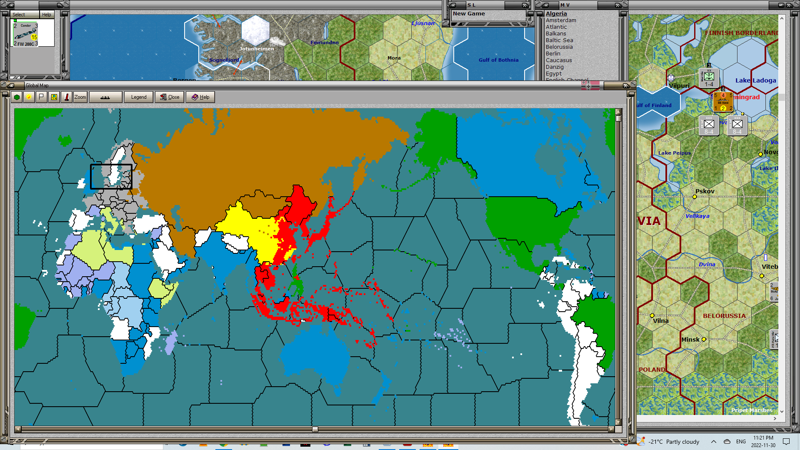Click the ship silhouette toolbar button
The width and height of the screenshot is (800, 450).
(105, 97)
